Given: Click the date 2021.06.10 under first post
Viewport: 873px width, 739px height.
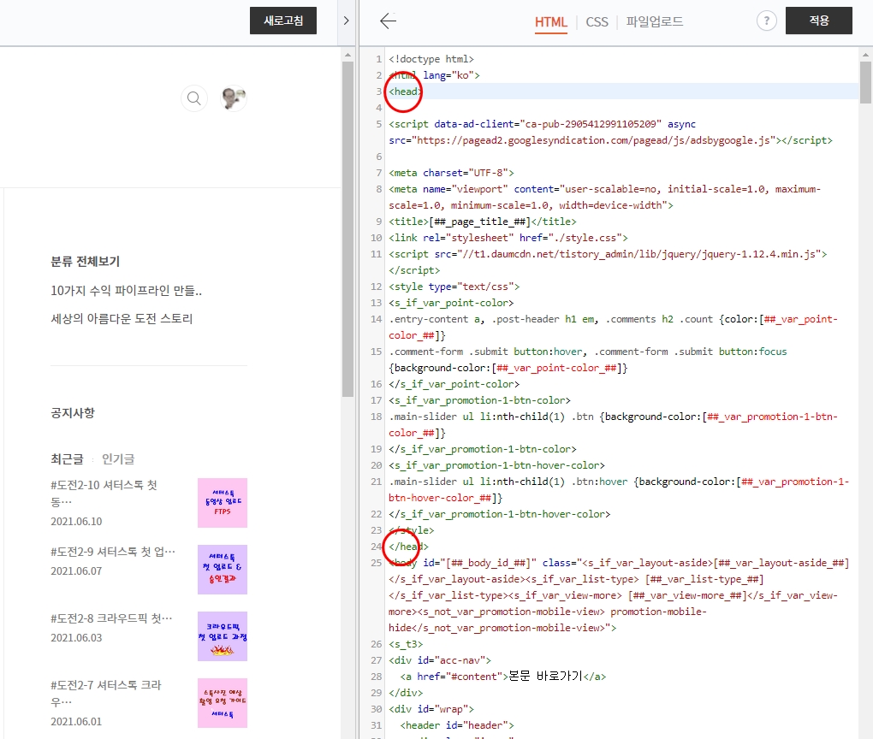Looking at the screenshot, I should click(x=76, y=522).
